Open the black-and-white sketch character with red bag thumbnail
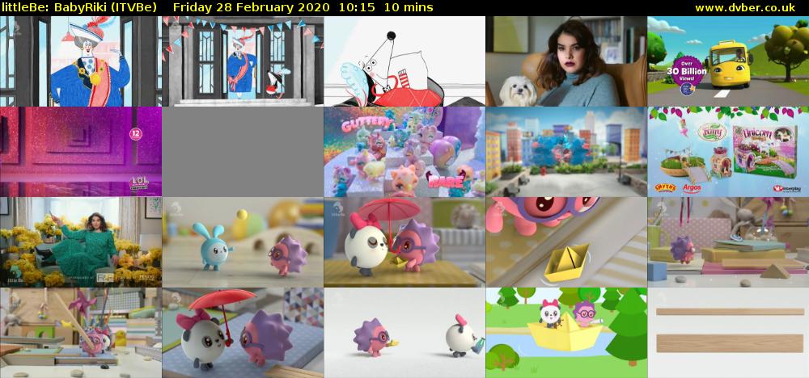Screen dimensions: 809x378 point(404,61)
